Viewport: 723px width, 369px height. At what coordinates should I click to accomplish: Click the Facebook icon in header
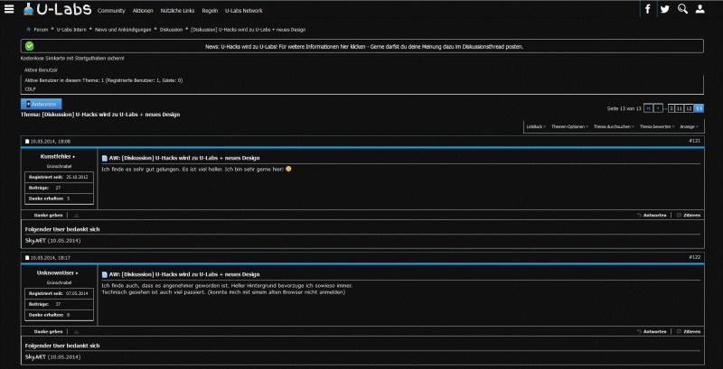pyautogui.click(x=647, y=9)
